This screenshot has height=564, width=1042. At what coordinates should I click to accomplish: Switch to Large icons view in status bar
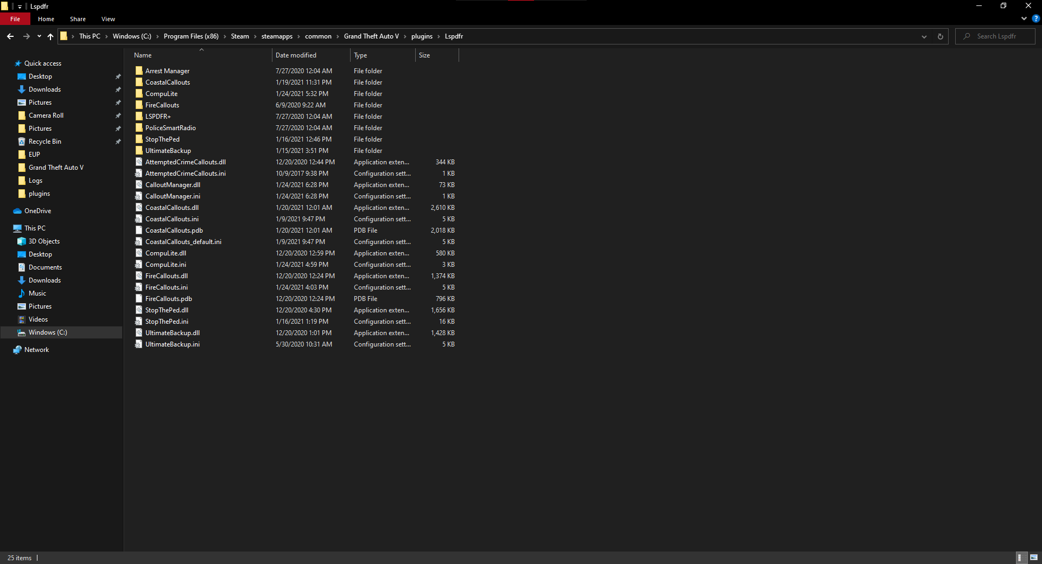[x=1034, y=557]
